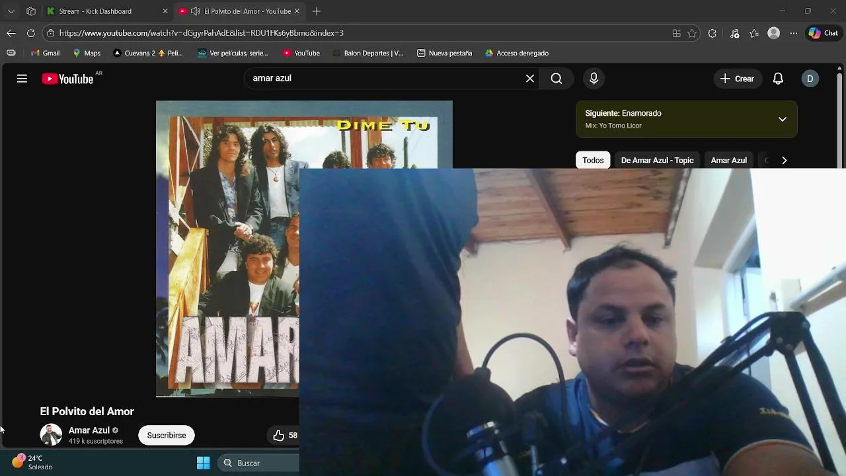Open media control music note icon
Screen dimensions: 846x476
coord(734,33)
